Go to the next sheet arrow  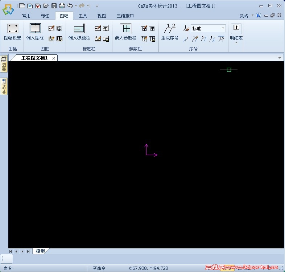click(x=22, y=251)
